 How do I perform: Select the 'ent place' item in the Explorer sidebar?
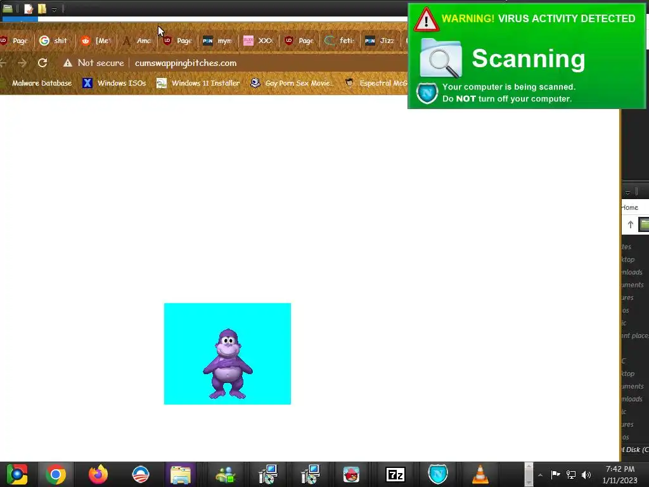pyautogui.click(x=635, y=335)
